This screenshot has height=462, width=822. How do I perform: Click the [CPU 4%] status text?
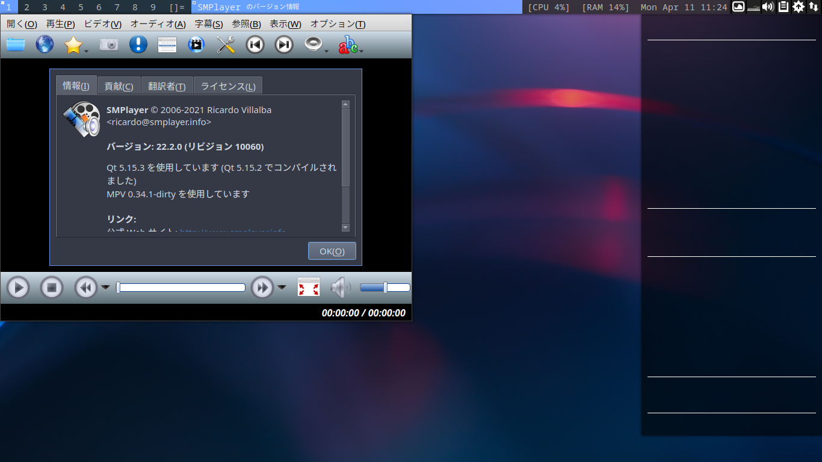click(549, 7)
